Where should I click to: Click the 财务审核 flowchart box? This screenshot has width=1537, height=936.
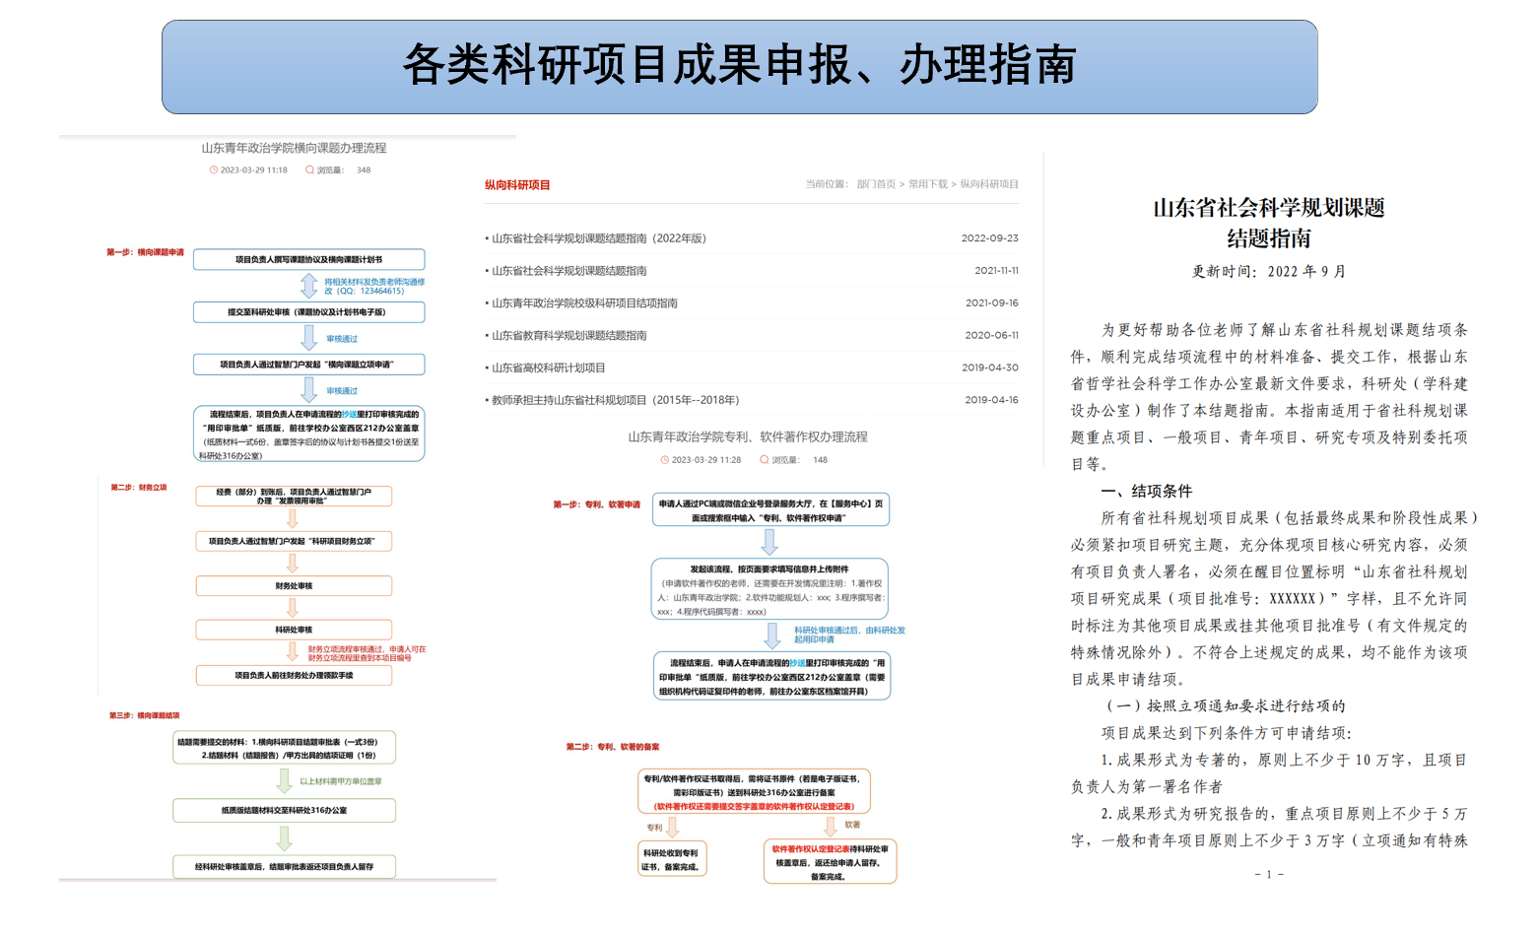294,586
